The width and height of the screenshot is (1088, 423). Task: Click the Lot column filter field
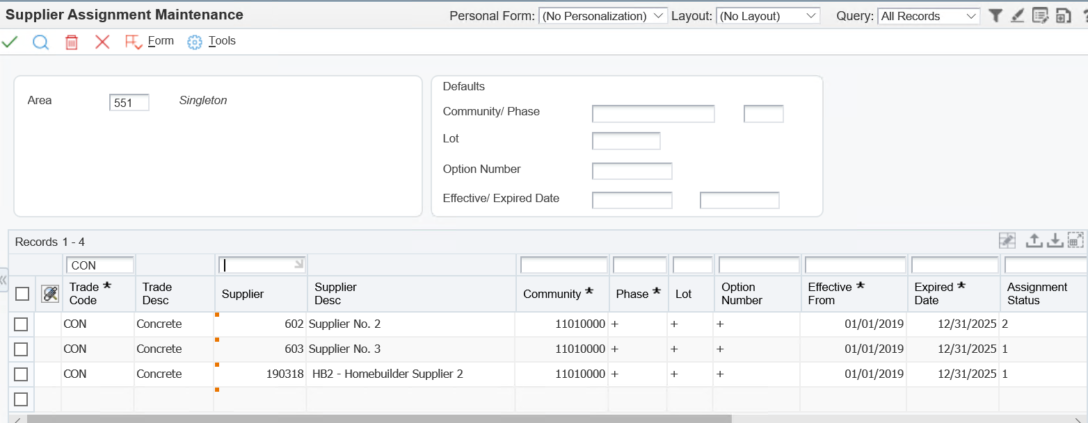[693, 265]
